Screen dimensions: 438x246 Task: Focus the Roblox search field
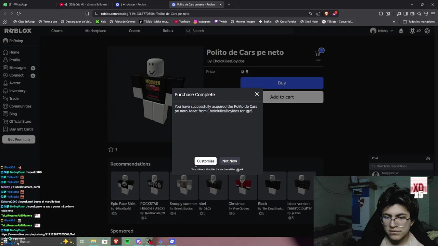[x=239, y=31]
